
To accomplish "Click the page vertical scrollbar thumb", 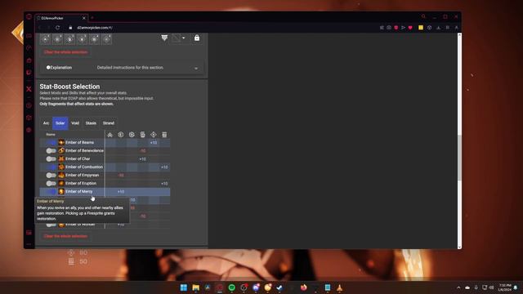I will coord(459,158).
